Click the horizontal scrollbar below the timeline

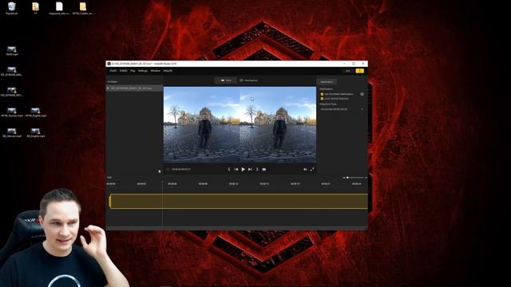[x=237, y=228]
